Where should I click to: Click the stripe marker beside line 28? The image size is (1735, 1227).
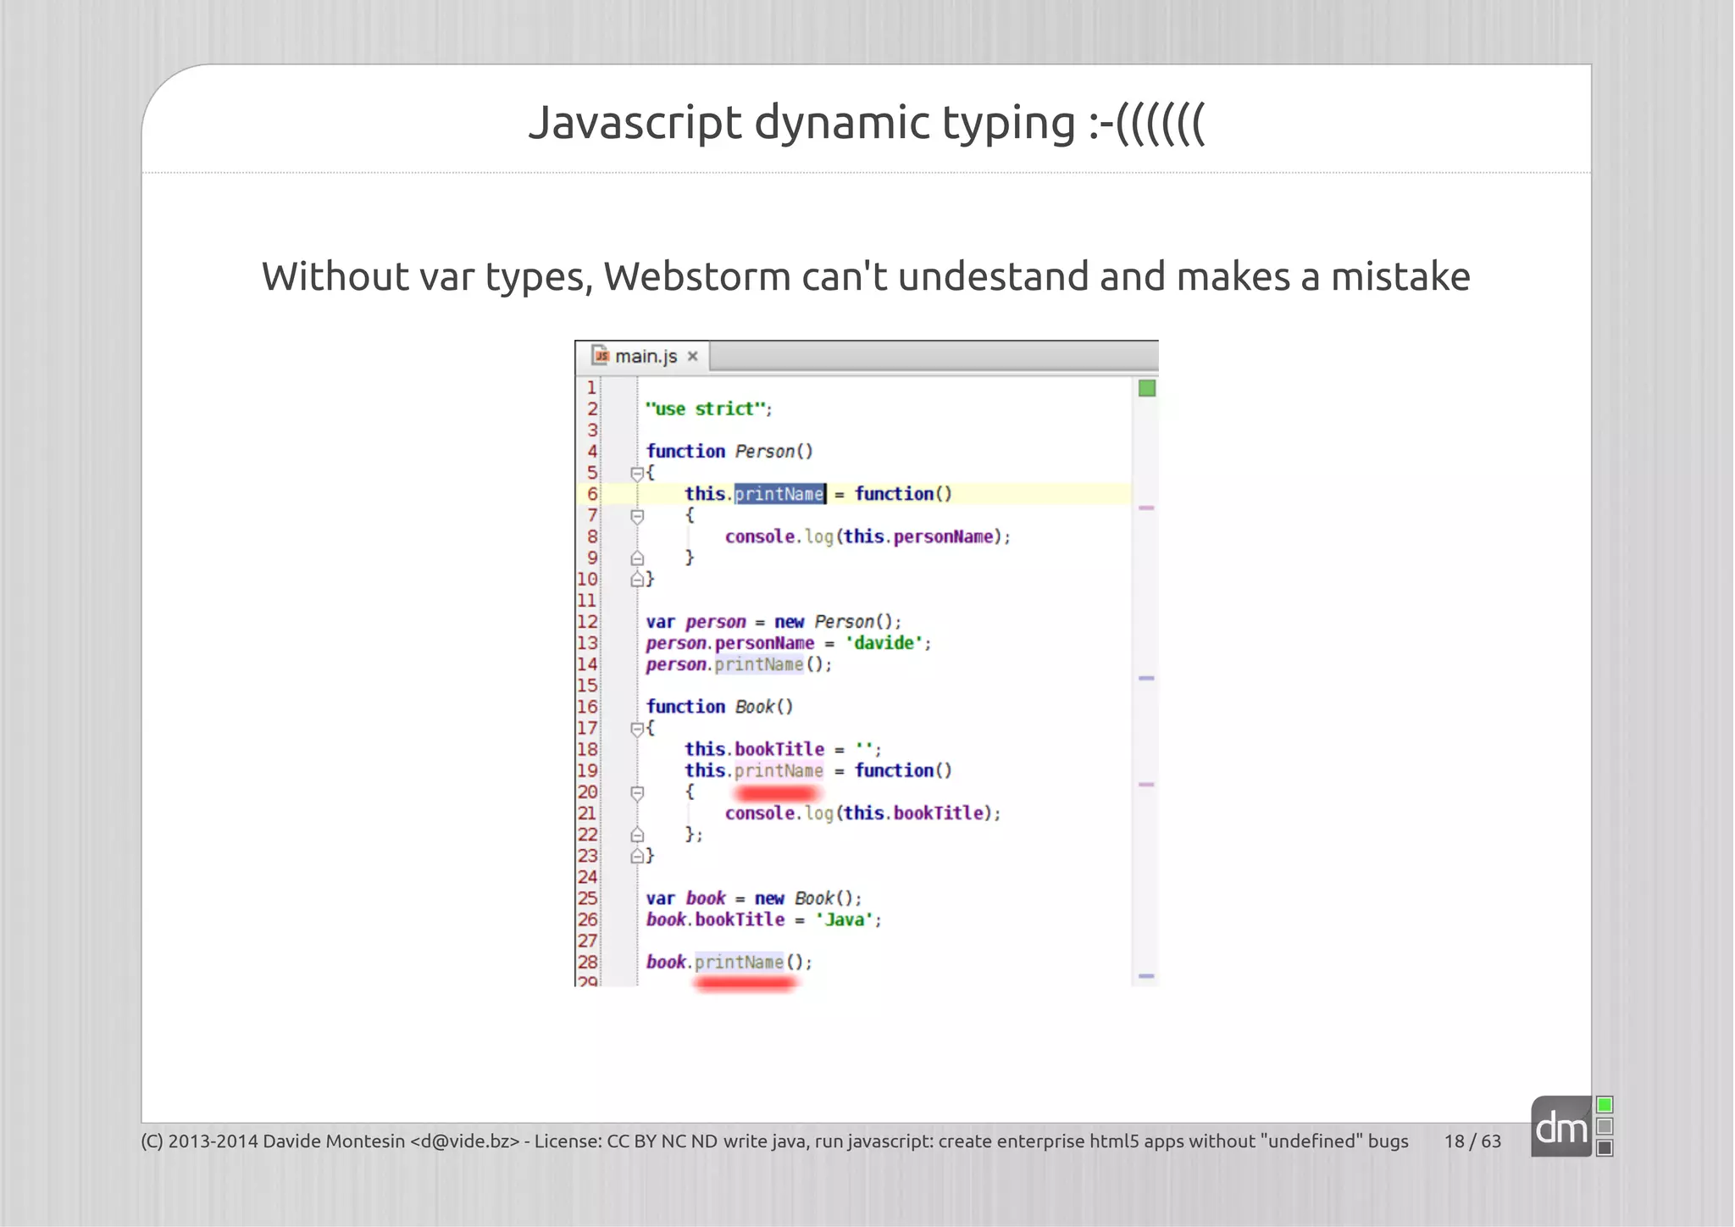click(1146, 976)
